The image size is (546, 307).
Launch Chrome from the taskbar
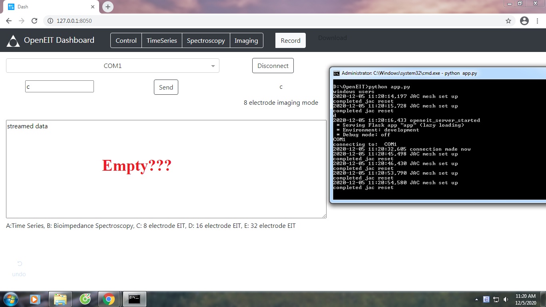click(110, 299)
